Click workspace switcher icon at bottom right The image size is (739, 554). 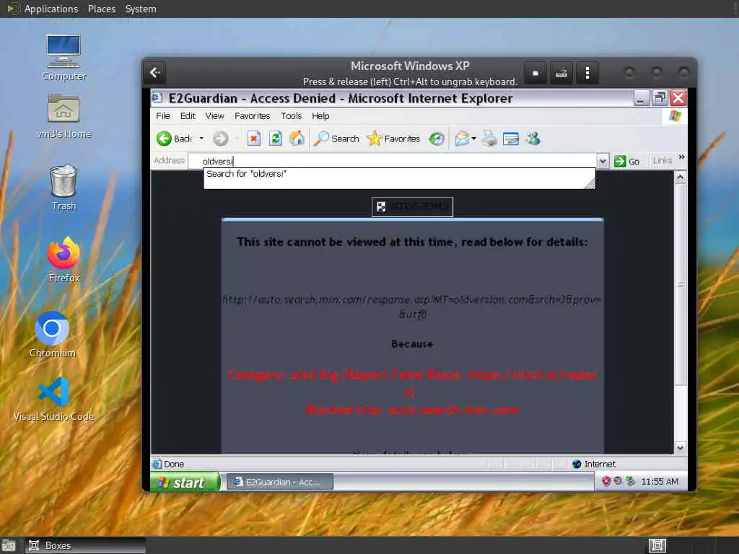pos(657,545)
